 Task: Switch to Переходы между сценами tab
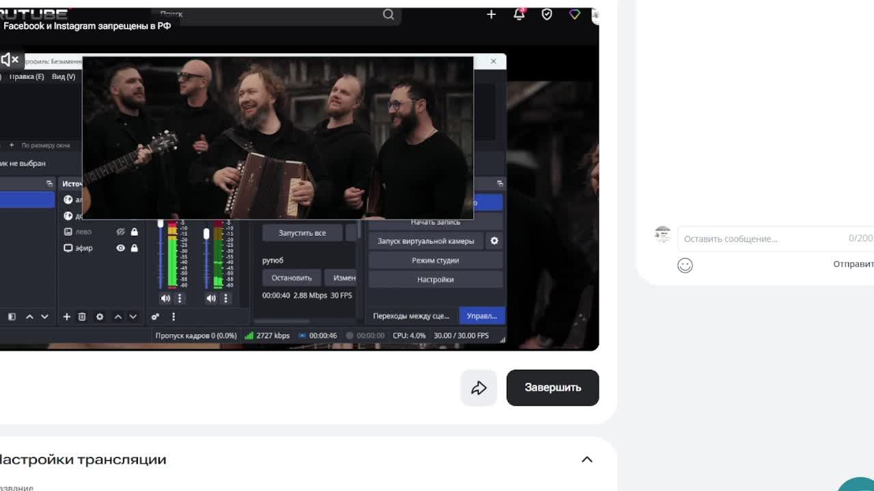coord(411,316)
